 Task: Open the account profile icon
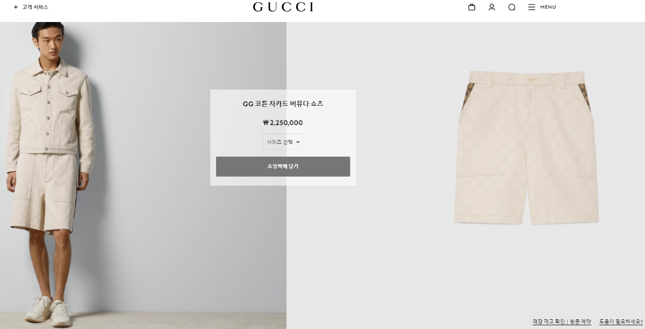[x=491, y=7]
